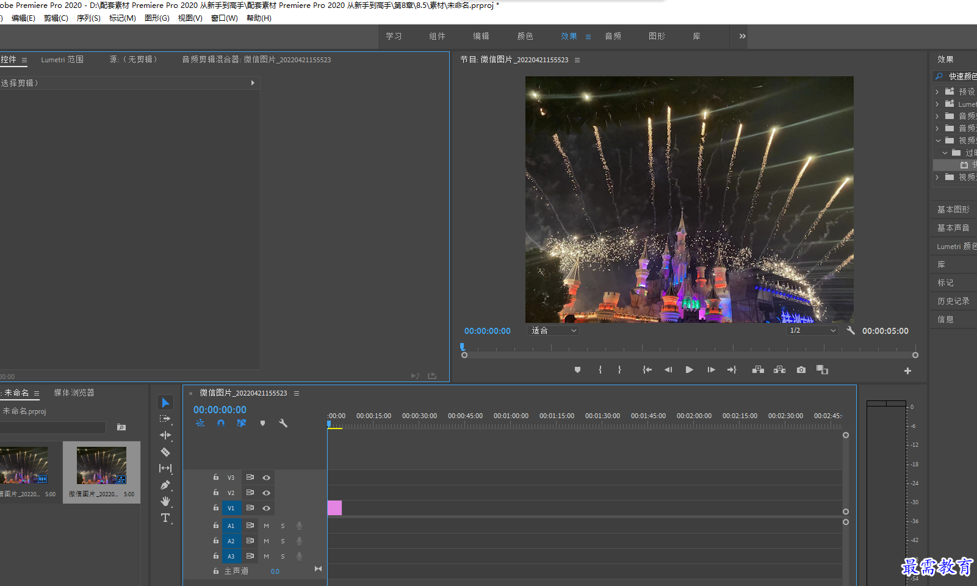Select the Track Select Forward tool
977x586 pixels.
(165, 419)
